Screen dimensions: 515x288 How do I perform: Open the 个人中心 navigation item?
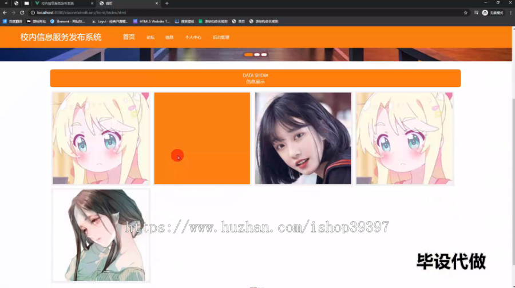pyautogui.click(x=193, y=37)
